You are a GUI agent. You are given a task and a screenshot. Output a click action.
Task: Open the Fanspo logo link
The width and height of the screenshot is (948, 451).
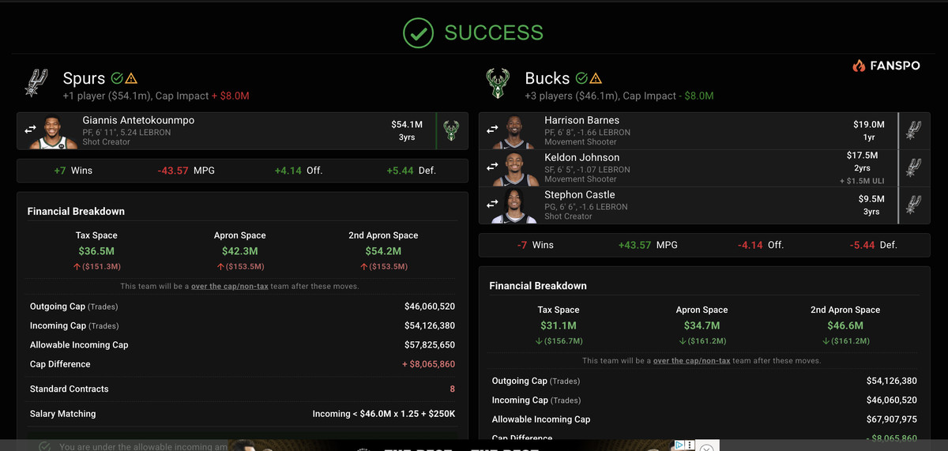click(x=886, y=66)
